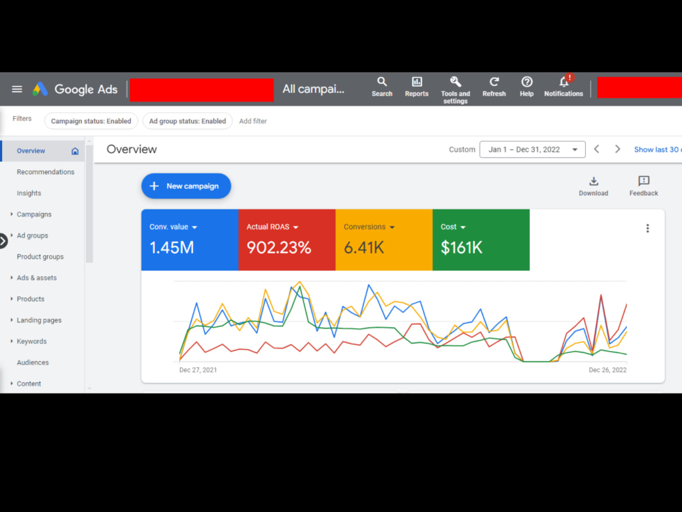Screen dimensions: 682x512
Task: Click Ad group status: Enabled filter chip
Action: tap(188, 121)
